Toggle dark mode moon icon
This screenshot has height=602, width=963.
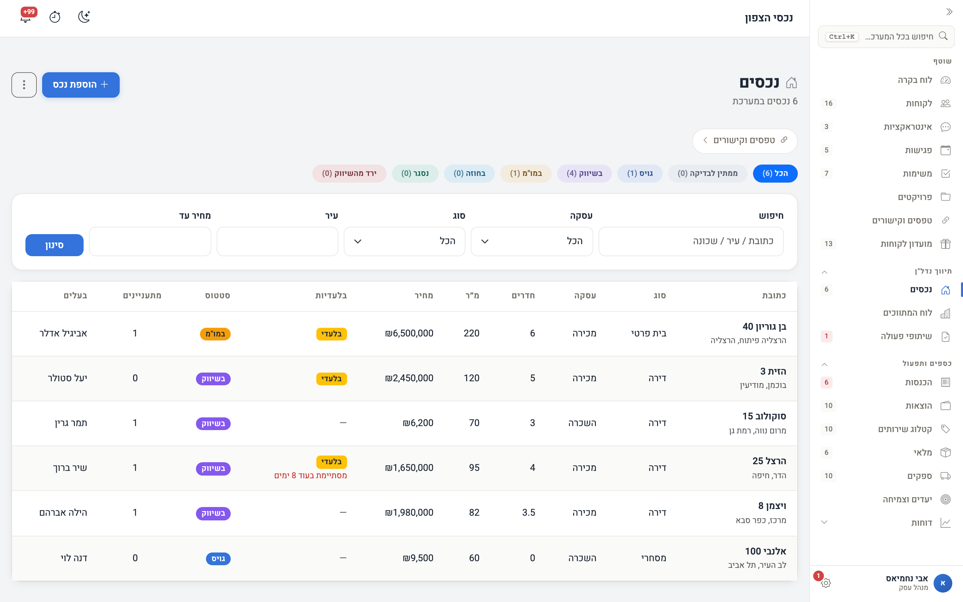click(84, 17)
